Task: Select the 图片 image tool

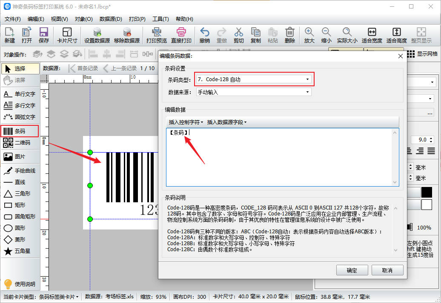Action: (x=20, y=157)
